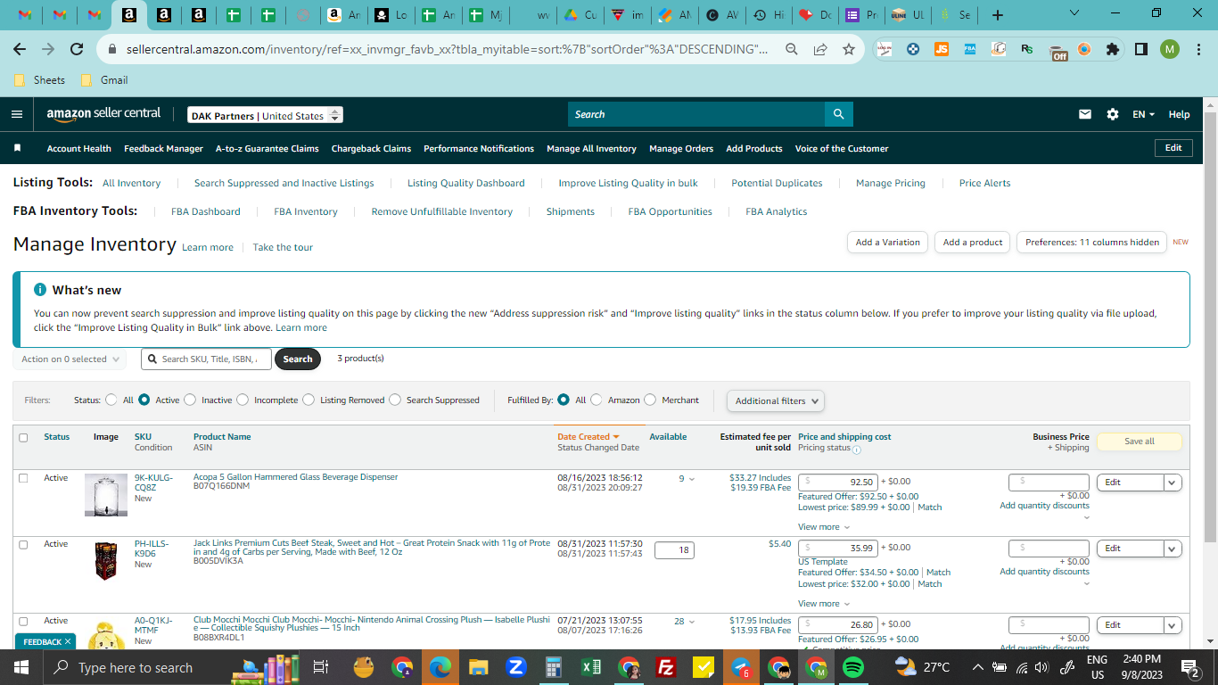The image size is (1218, 685).
Task: Tick the checkbox for Jack Links row
Action: [x=23, y=544]
